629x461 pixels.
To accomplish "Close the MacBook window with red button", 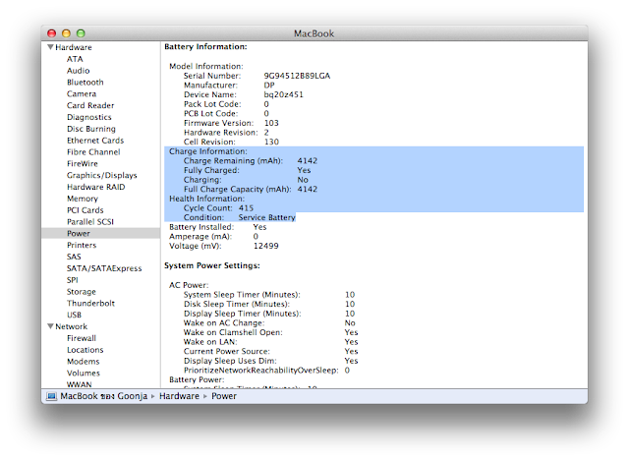I will [51, 33].
